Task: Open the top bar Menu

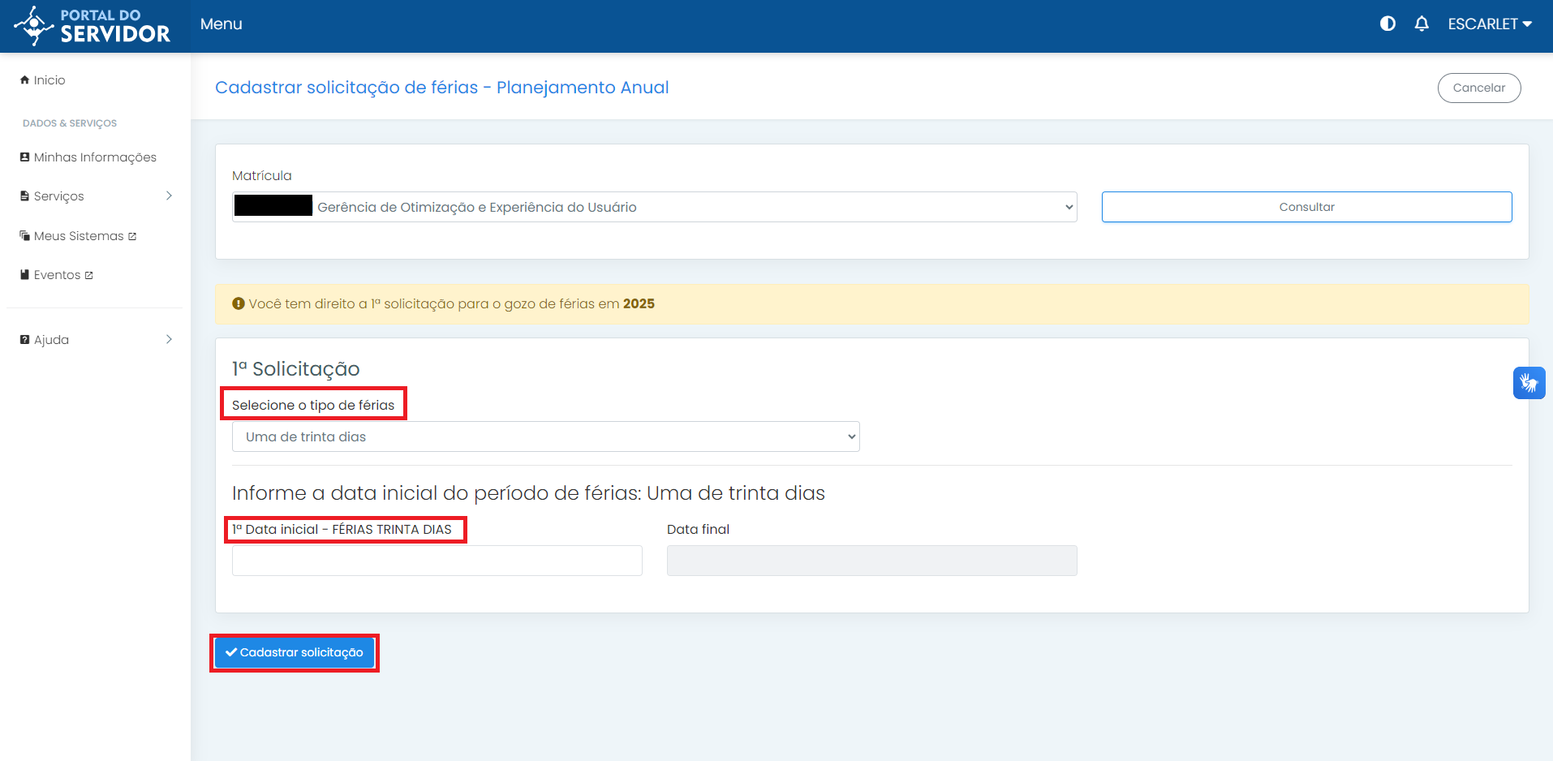Action: tap(221, 24)
